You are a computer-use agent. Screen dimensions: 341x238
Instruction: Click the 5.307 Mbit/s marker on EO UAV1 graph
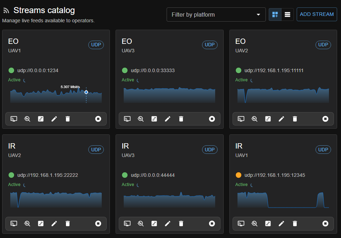86,92
